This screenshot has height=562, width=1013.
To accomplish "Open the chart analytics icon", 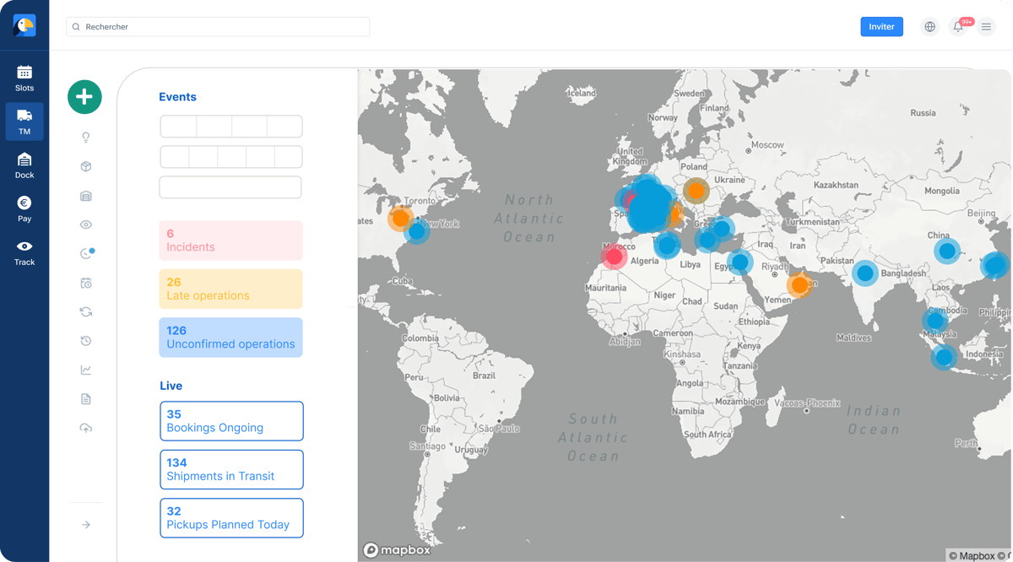I will 85,370.
